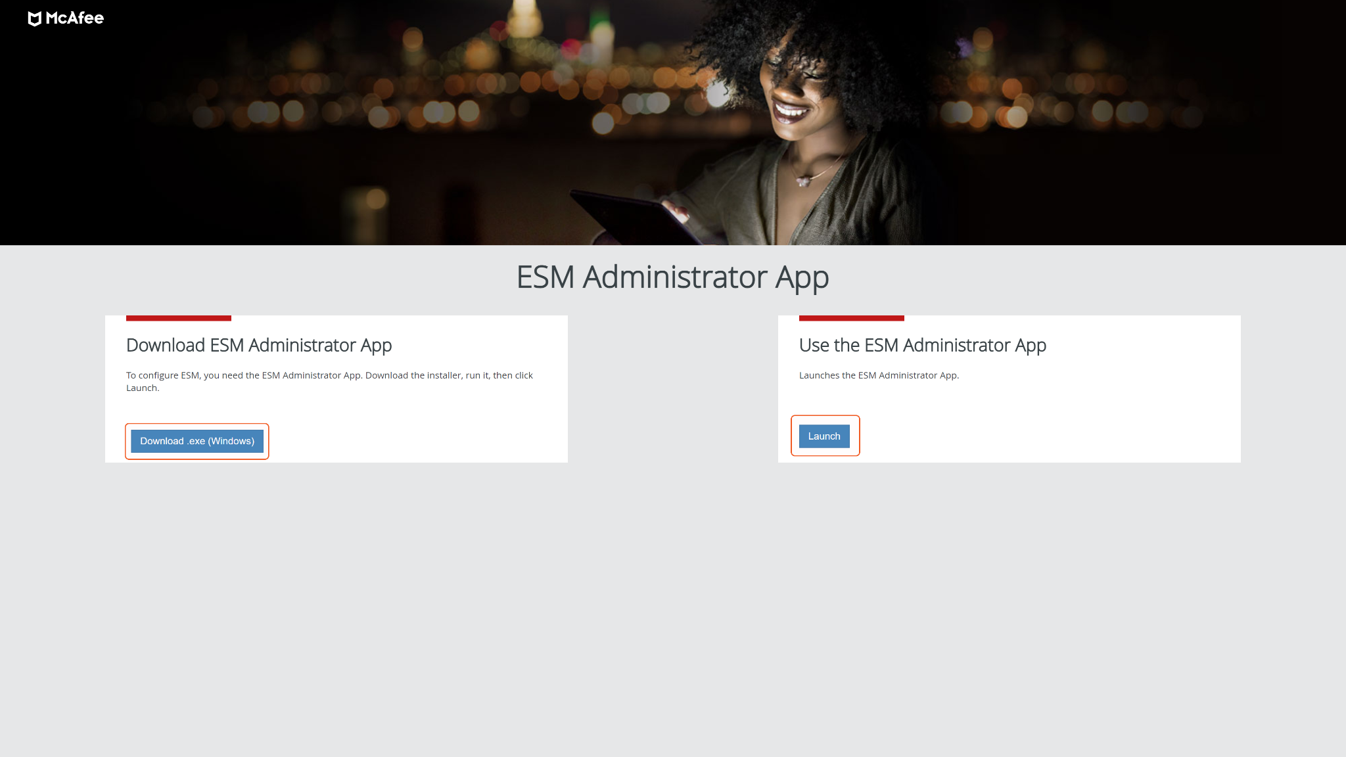
Task: Click the McAfee wordmark text
Action: point(75,18)
